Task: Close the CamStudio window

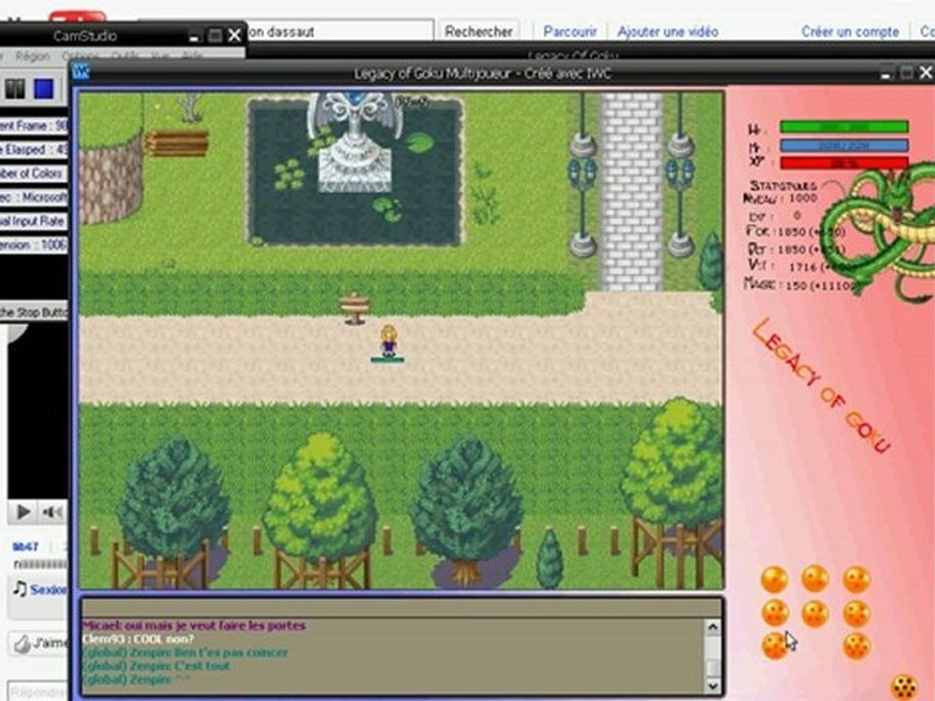Action: point(235,35)
